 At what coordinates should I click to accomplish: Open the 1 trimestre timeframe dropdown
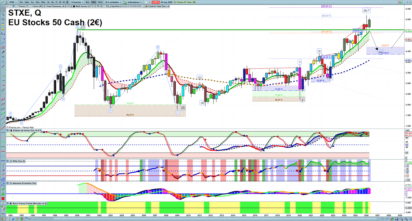pyautogui.click(x=77, y=2)
